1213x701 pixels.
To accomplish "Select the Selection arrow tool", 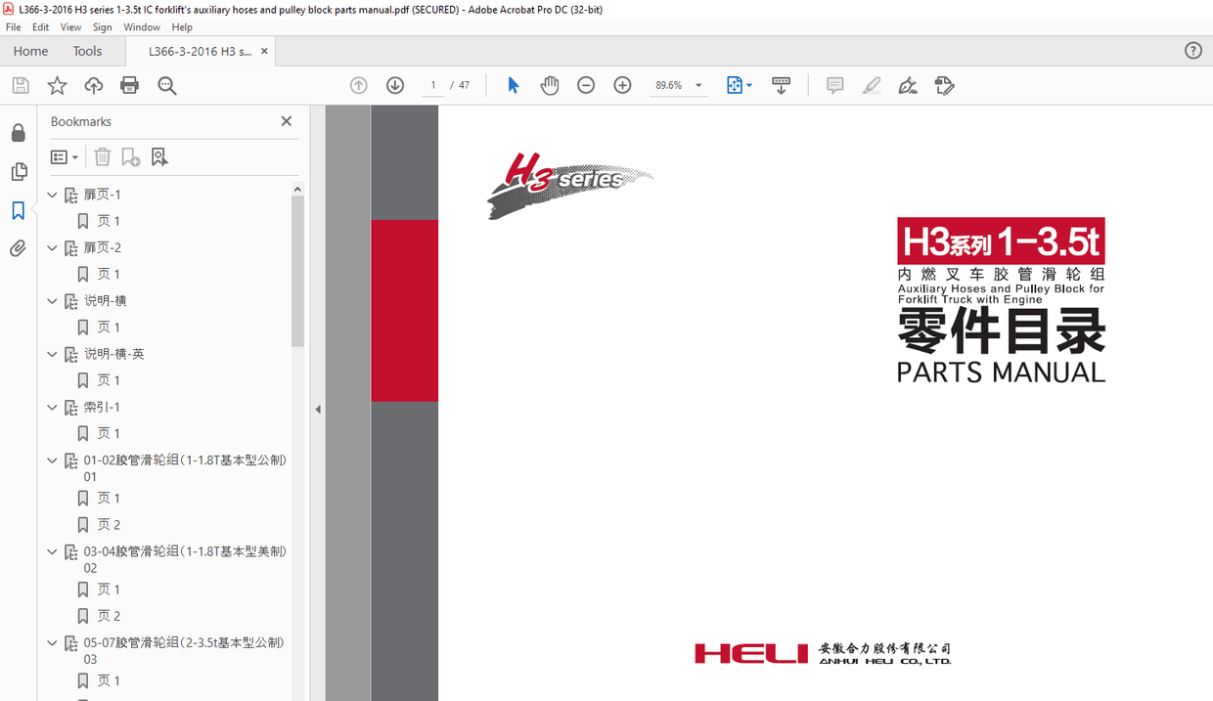I will coord(513,85).
